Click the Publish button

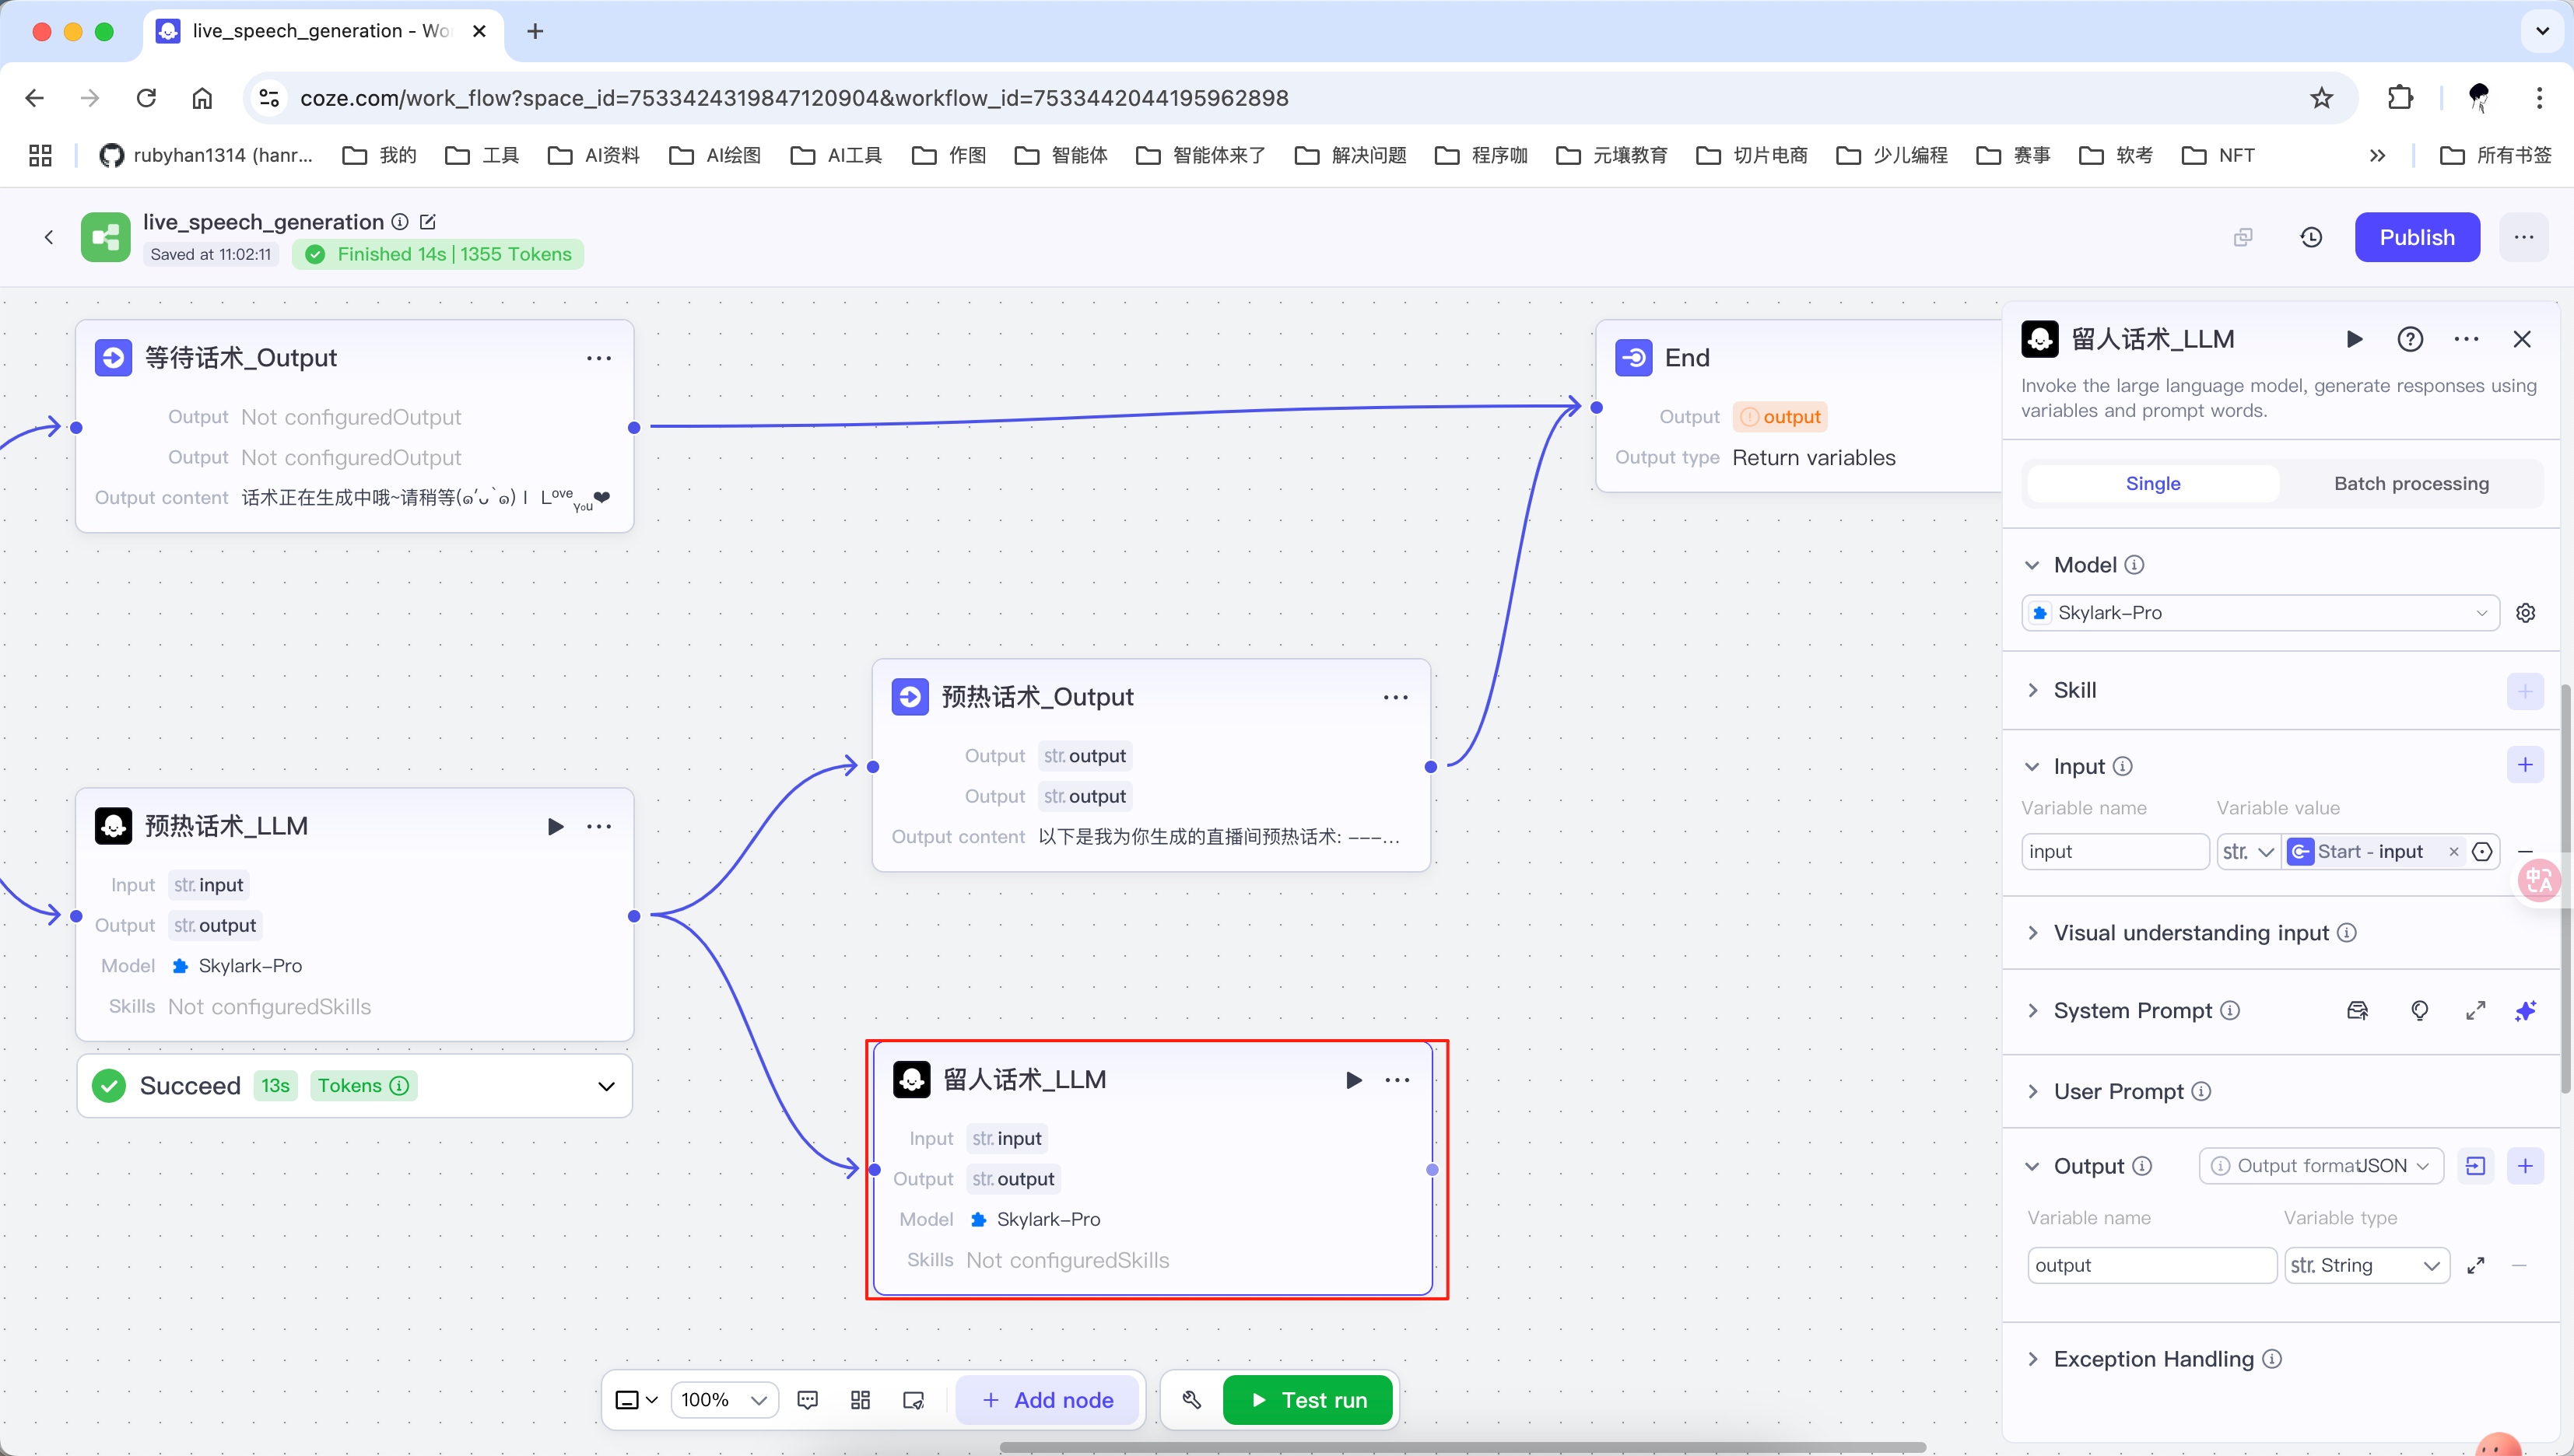click(x=2416, y=237)
